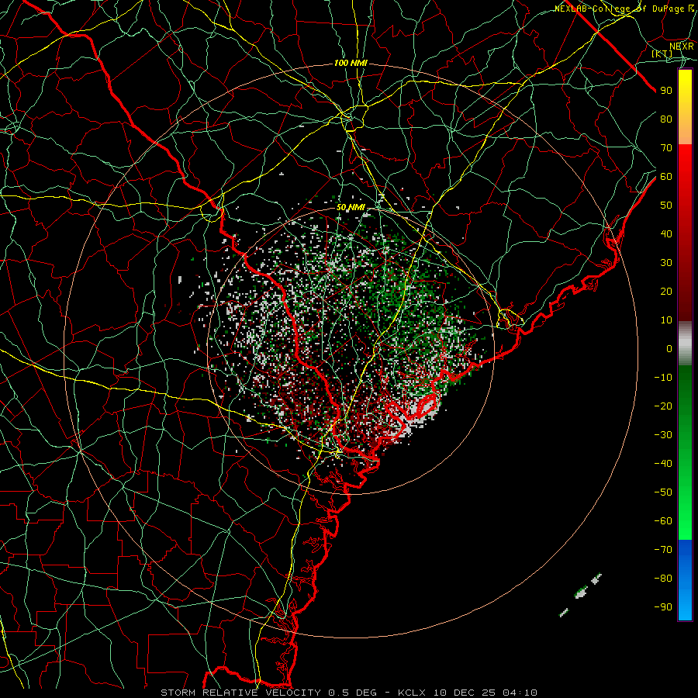Click the -70 value on velocity scale
This screenshot has height=698, width=698.
[x=663, y=550]
